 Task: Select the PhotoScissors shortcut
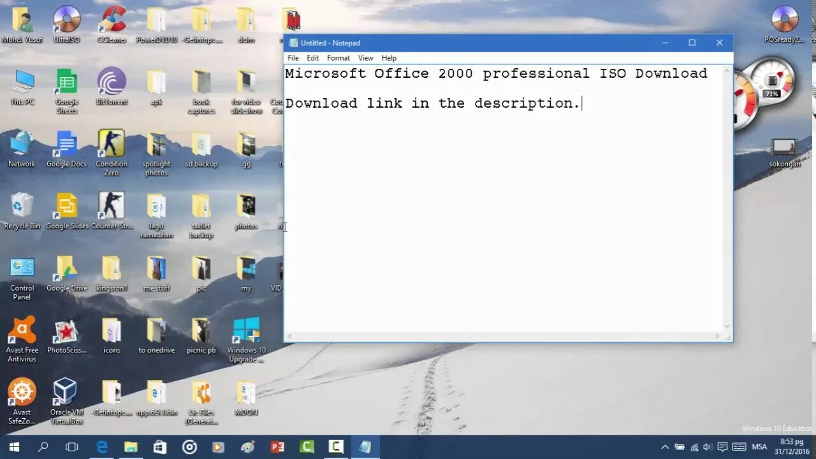[67, 337]
